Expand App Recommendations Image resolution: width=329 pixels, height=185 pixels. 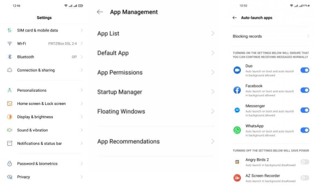tap(155, 141)
